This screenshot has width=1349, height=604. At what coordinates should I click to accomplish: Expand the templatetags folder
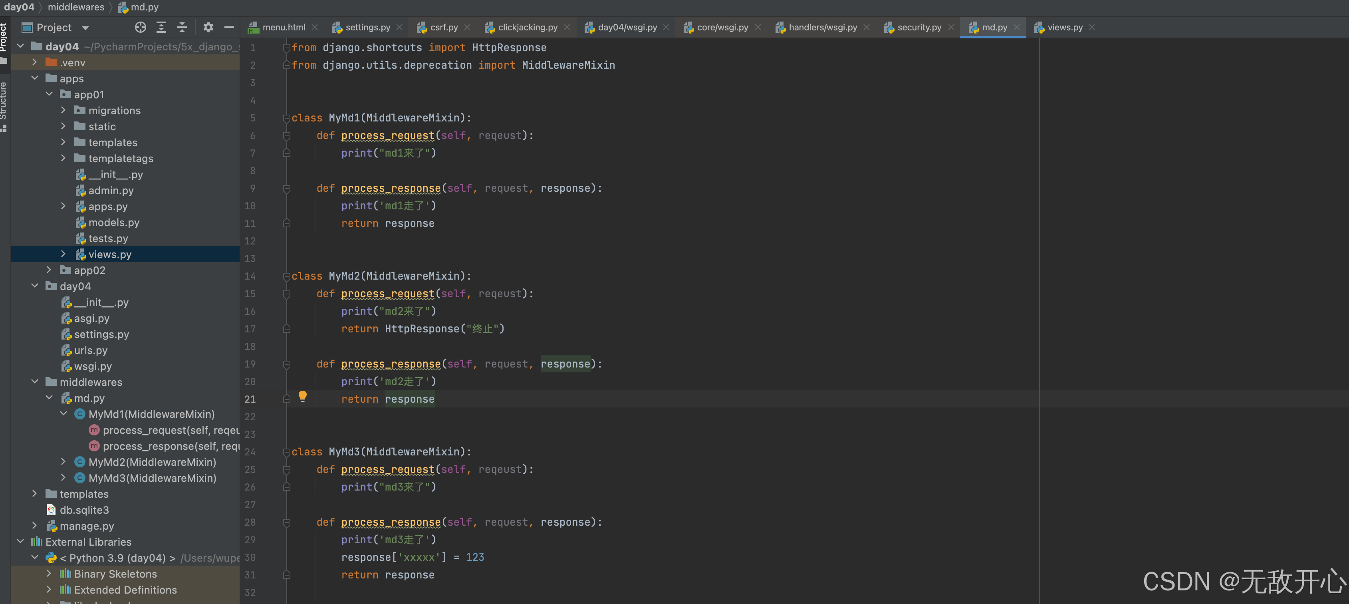[63, 158]
